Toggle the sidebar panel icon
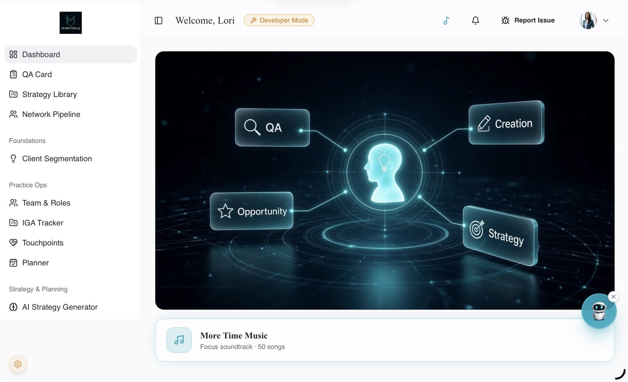Screen dimensions: 628x382 pyautogui.click(x=159, y=21)
